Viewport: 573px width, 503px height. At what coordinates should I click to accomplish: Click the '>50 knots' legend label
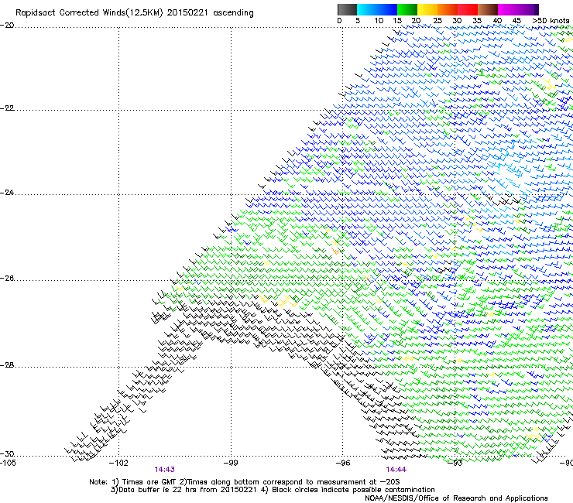coord(551,21)
